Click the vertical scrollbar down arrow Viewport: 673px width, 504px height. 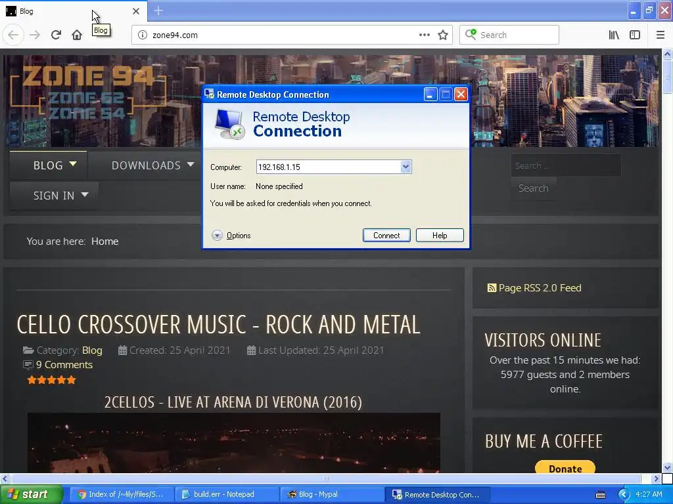tap(668, 467)
